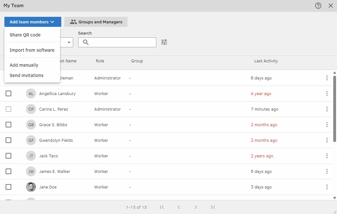This screenshot has width=337, height=214.
Task: Collapse the Add team members dropdown
Action: coord(33,22)
